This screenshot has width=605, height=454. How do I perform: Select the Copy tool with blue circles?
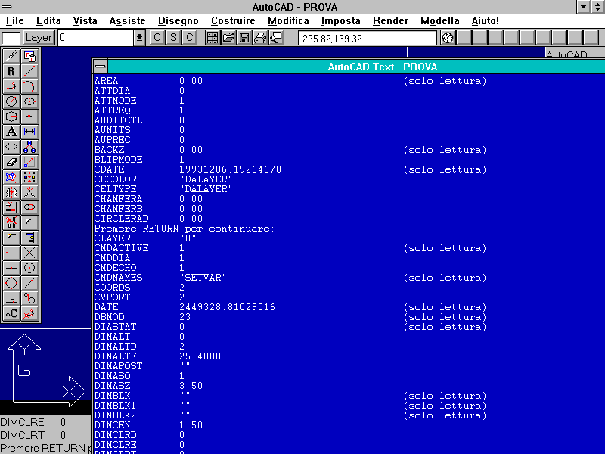click(x=29, y=147)
